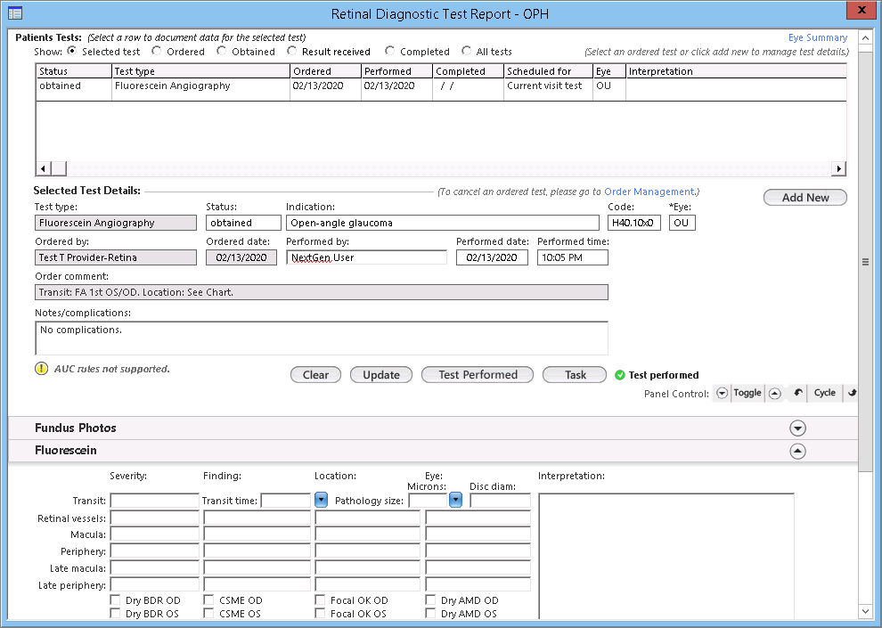Click the Clear button
The width and height of the screenshot is (882, 628).
[x=315, y=375]
